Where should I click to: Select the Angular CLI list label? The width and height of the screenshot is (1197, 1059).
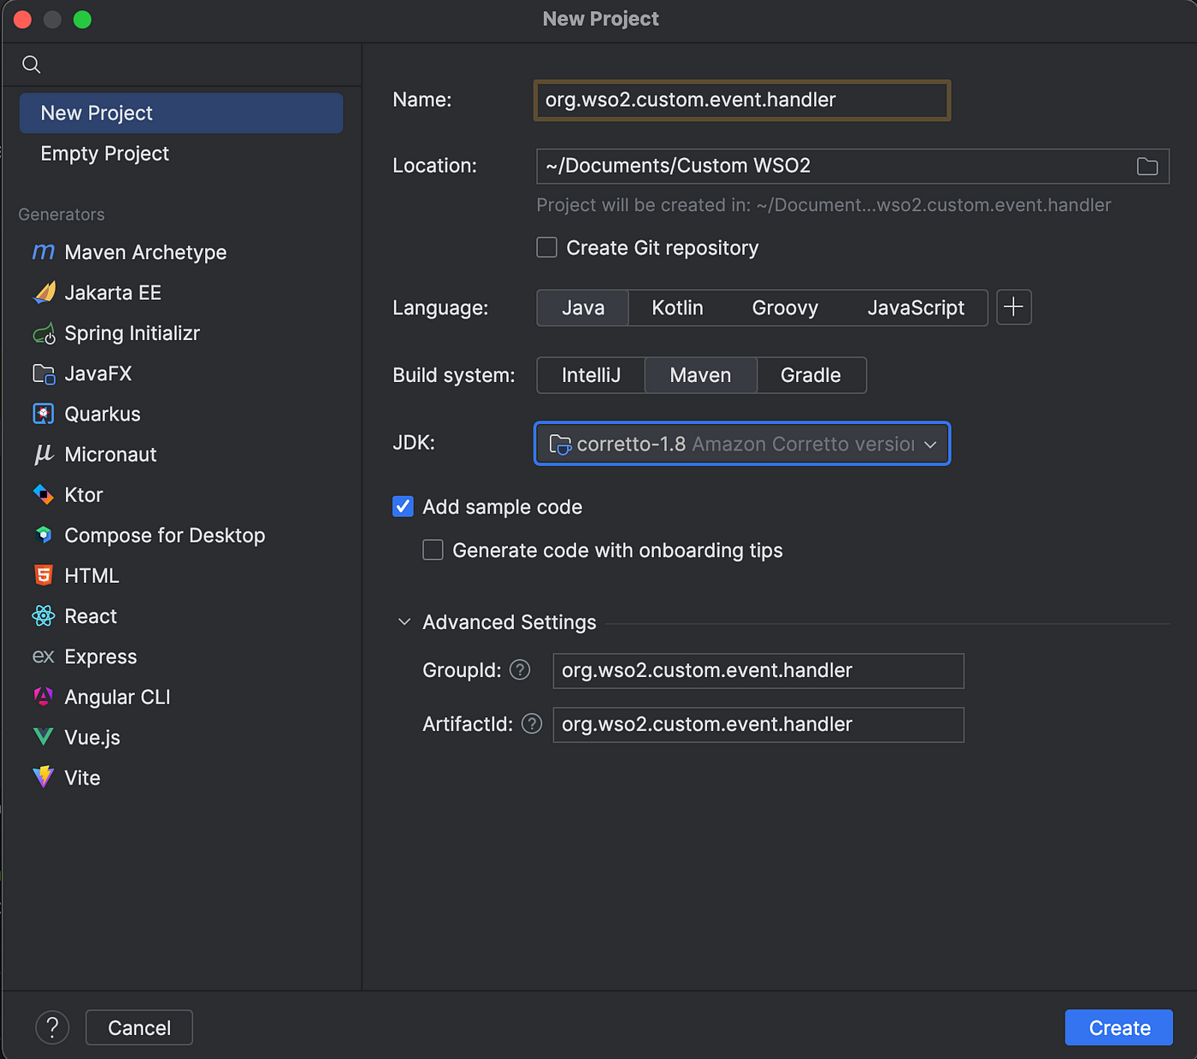(118, 697)
